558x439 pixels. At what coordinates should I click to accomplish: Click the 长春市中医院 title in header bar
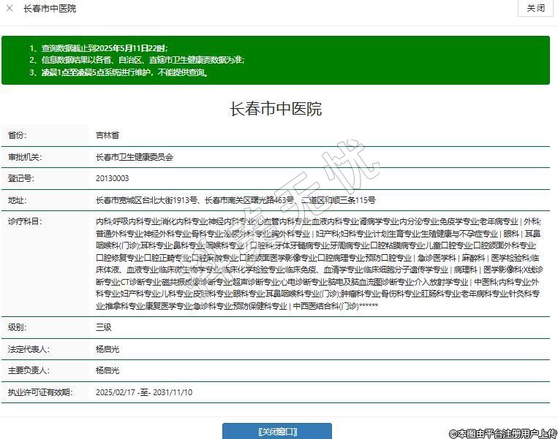(x=50, y=9)
